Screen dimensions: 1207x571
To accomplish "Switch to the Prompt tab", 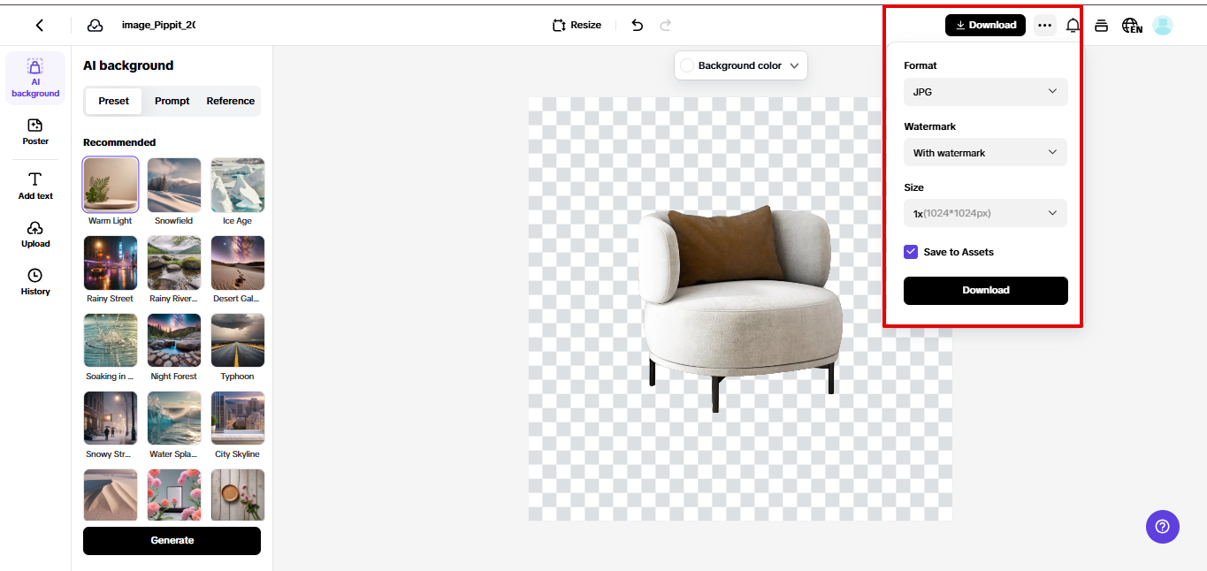I will coord(172,102).
